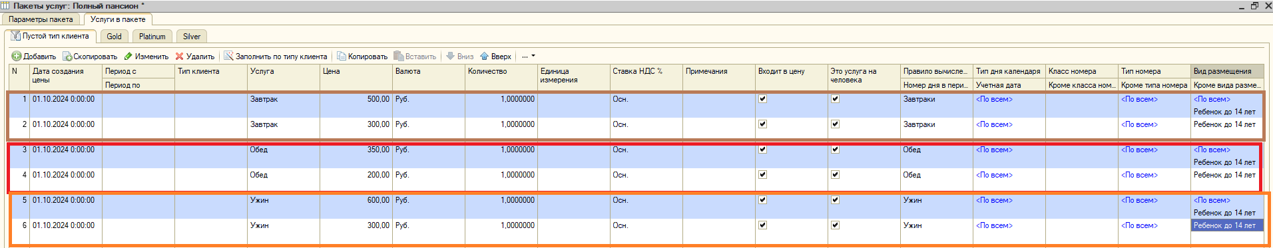The height and width of the screenshot is (248, 1273).
Task: Click Скопировать to duplicate the selected row
Action: click(90, 57)
